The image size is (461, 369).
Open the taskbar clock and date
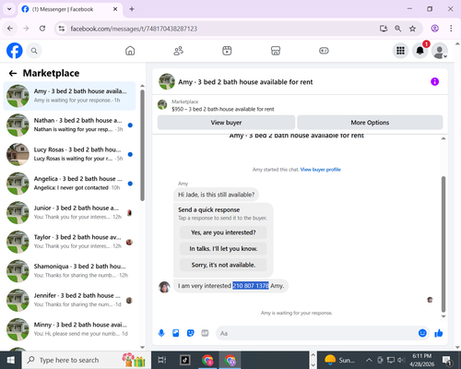click(x=421, y=360)
